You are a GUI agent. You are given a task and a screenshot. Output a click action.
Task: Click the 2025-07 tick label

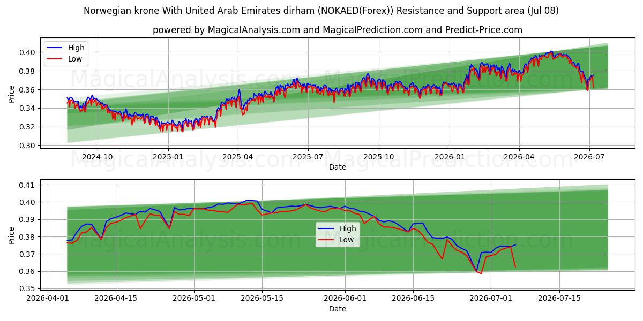(x=308, y=157)
